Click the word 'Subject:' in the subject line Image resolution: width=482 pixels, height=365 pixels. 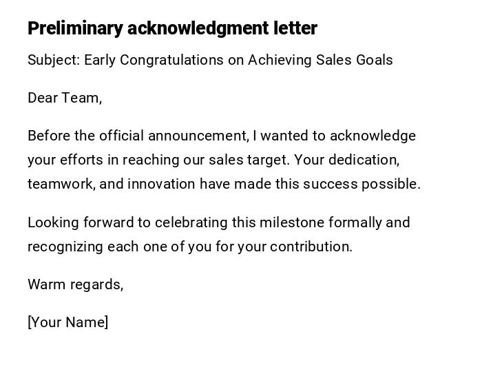pyautogui.click(x=54, y=60)
